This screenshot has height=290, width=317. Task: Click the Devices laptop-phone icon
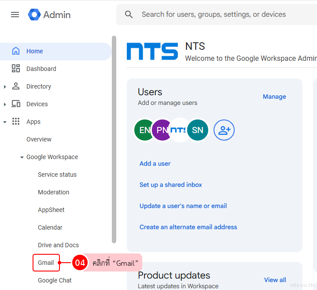pos(16,104)
